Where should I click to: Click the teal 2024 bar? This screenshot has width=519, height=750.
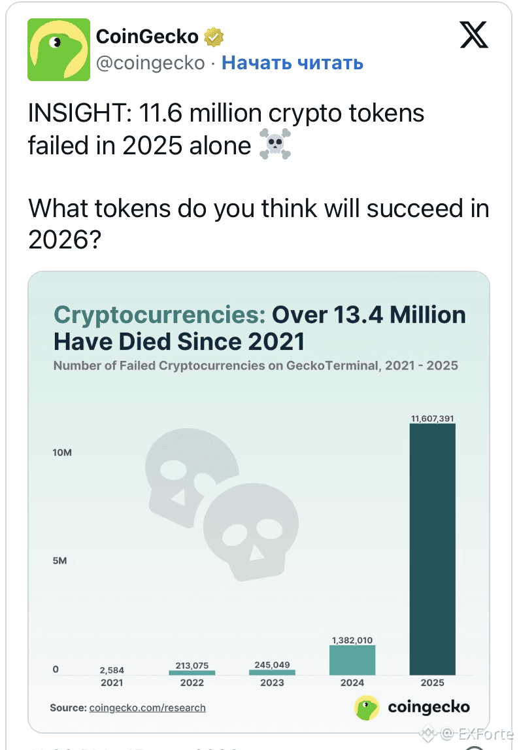tap(352, 660)
